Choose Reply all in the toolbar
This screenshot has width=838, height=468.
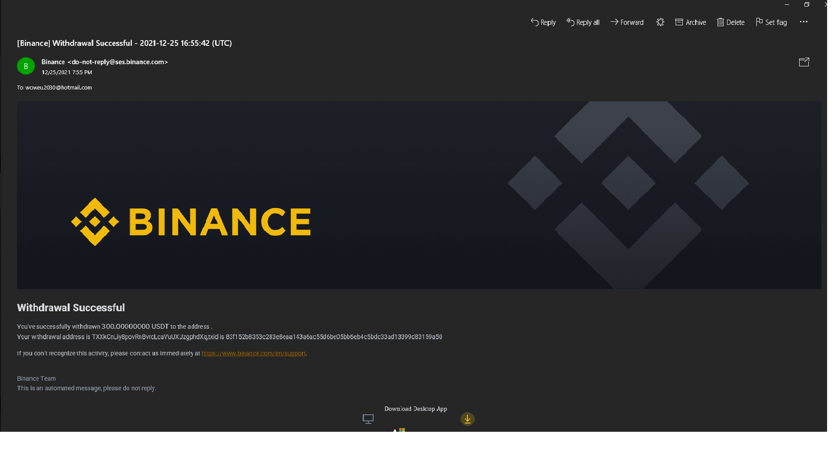pos(583,22)
